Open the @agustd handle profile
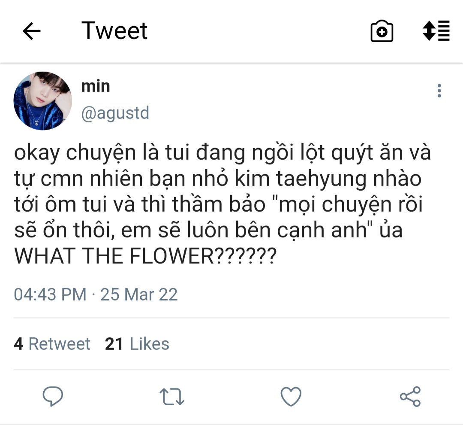 coord(115,113)
